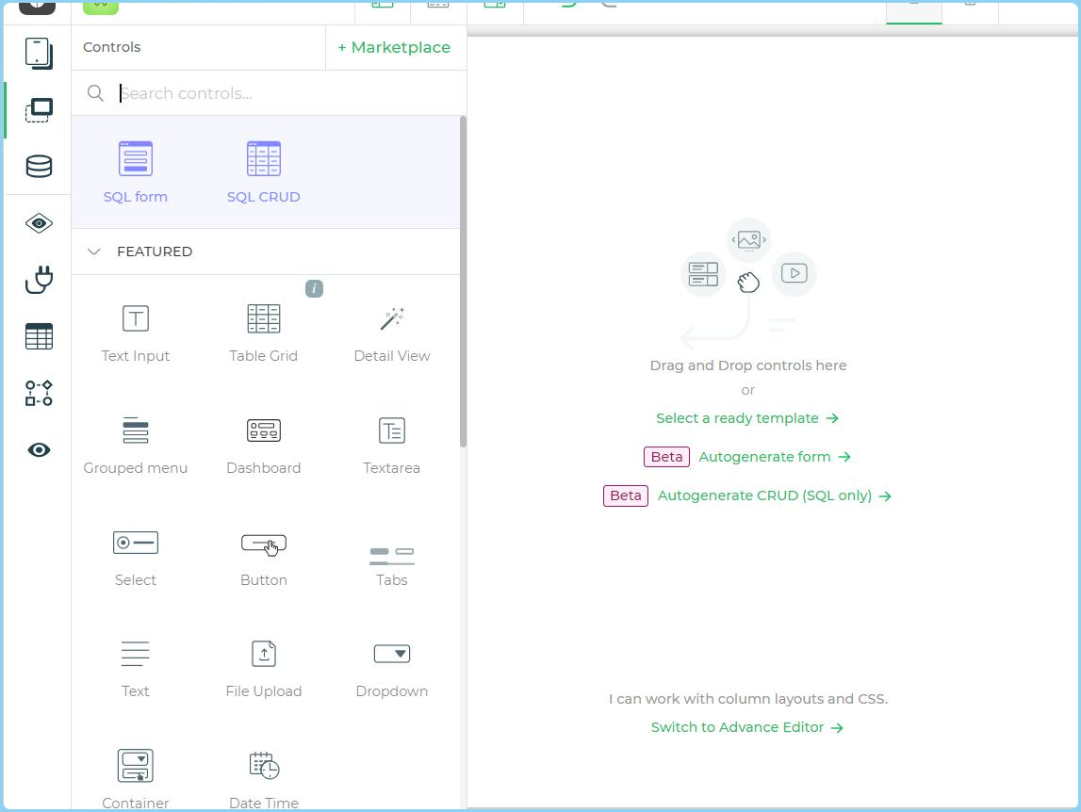1081x812 pixels.
Task: Open the Marketplace tab
Action: [x=394, y=47]
